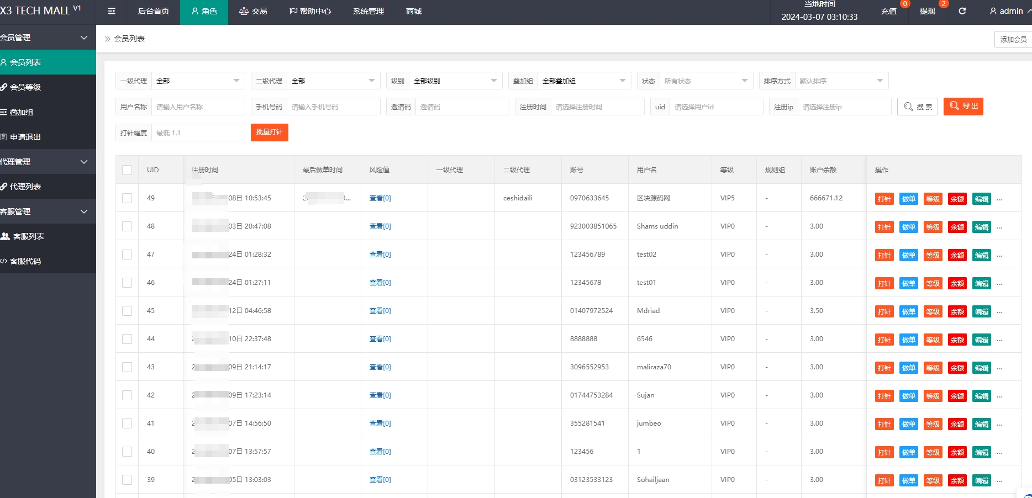Open more actions ellipsis for Sohailjaan row
1032x498 pixels.
coord(999,481)
